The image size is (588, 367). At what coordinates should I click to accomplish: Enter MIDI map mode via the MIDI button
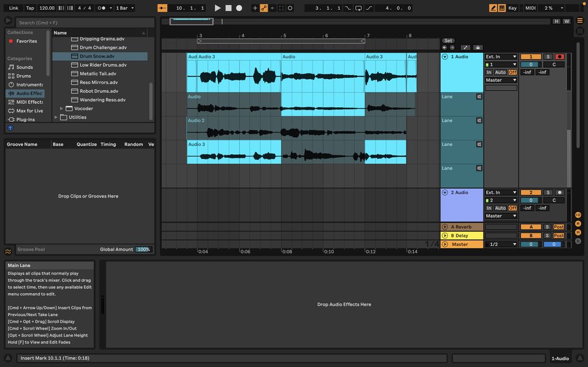(x=529, y=7)
